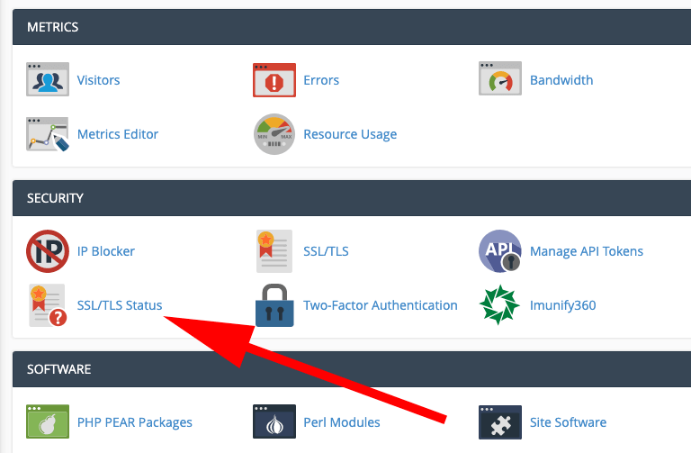The image size is (691, 453).
Task: Click the Manage API Tokens icon
Action: click(500, 251)
